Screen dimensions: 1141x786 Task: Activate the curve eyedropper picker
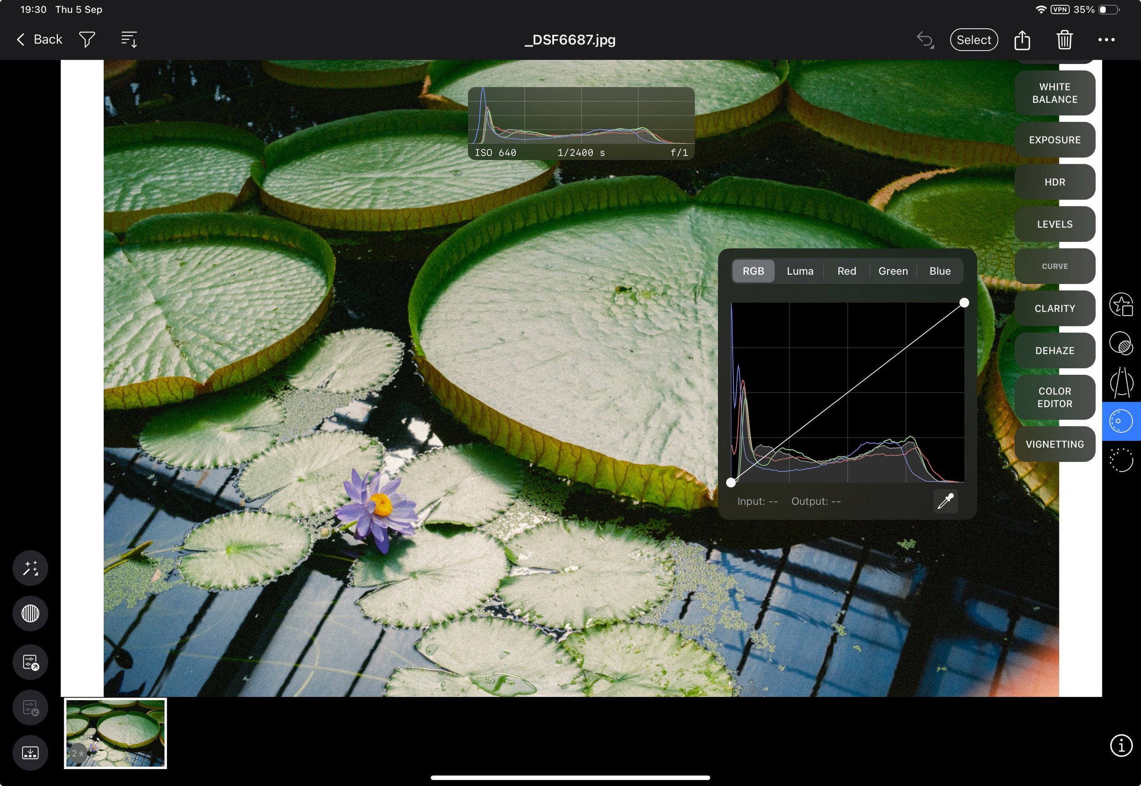[x=946, y=501]
